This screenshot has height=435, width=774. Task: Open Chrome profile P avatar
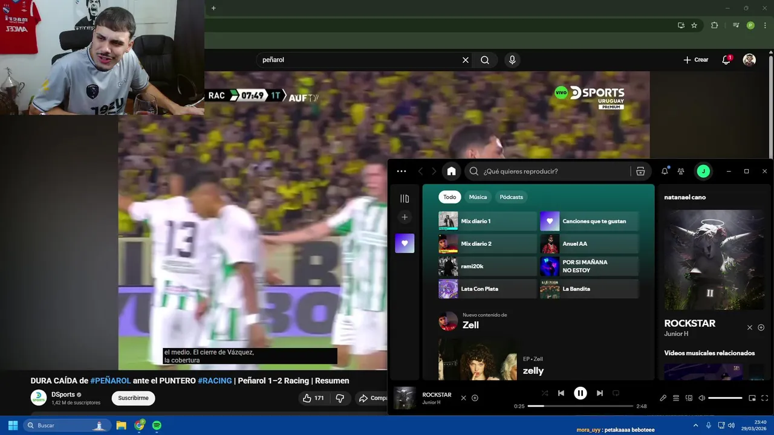point(750,25)
